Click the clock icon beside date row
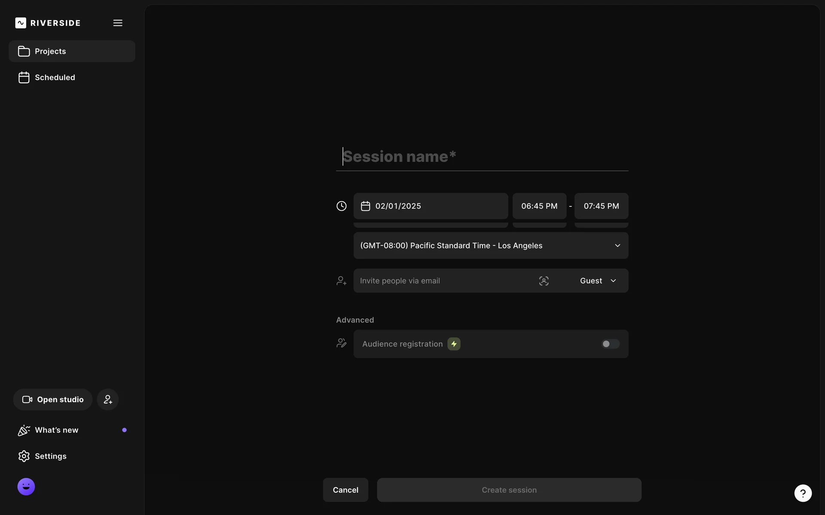 click(341, 206)
